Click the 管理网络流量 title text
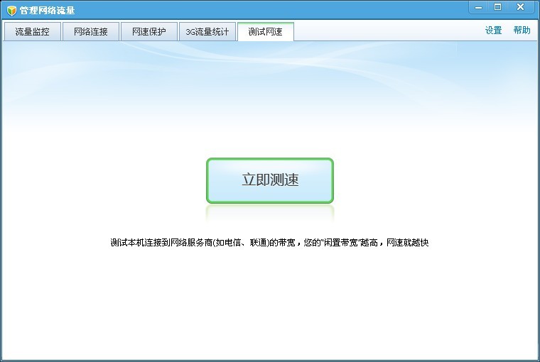The image size is (540, 362). [x=47, y=10]
